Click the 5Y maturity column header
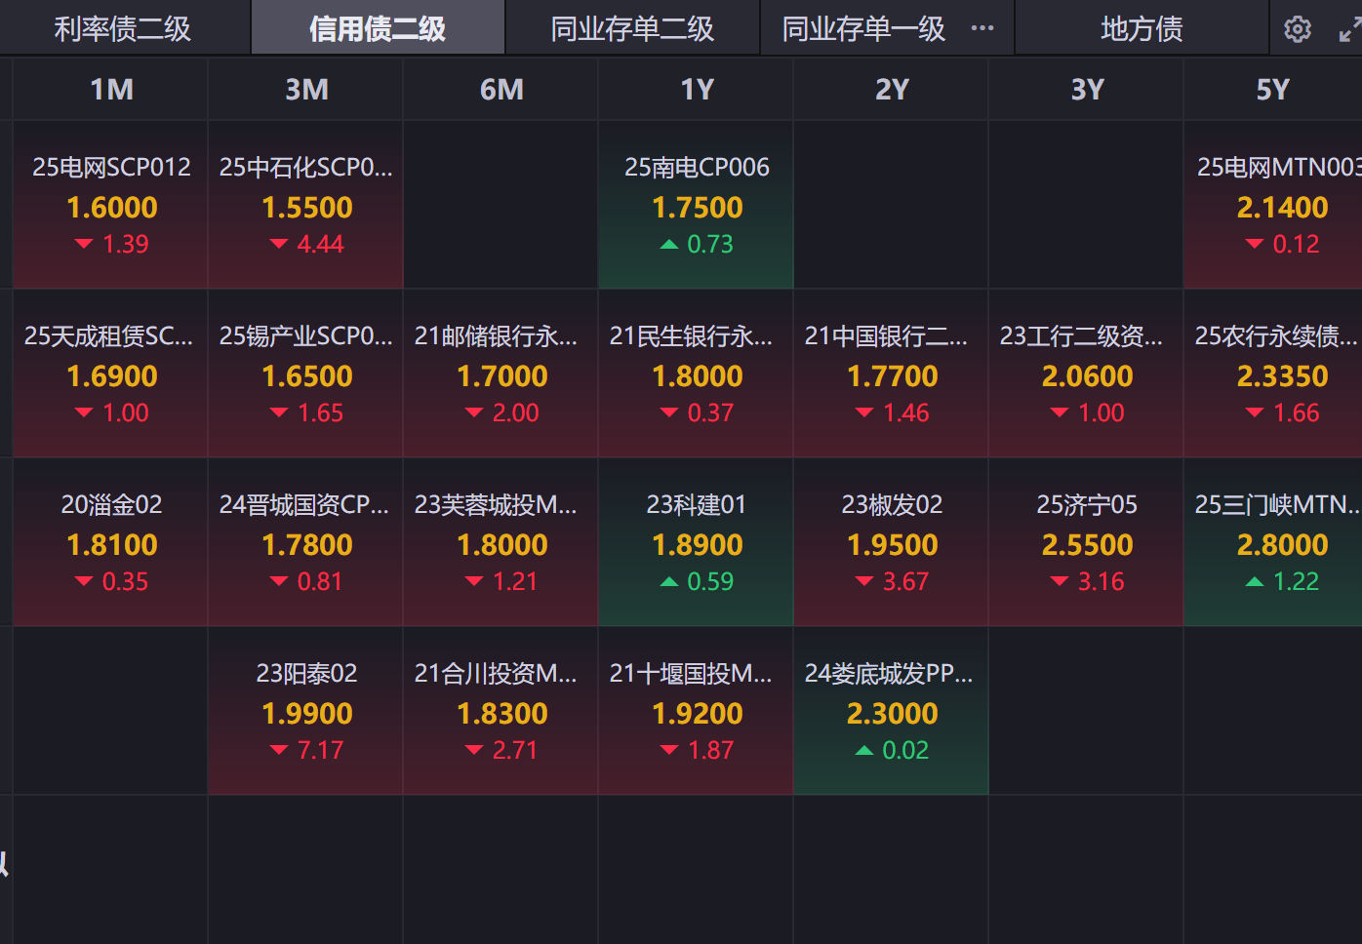This screenshot has height=944, width=1362. point(1272,90)
